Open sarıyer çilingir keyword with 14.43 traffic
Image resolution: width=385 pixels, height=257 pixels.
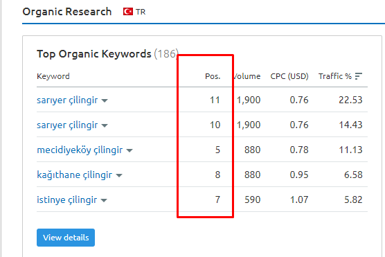[67, 125]
